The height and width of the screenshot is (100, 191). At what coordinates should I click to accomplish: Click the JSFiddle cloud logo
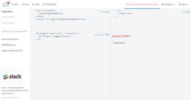6,4
